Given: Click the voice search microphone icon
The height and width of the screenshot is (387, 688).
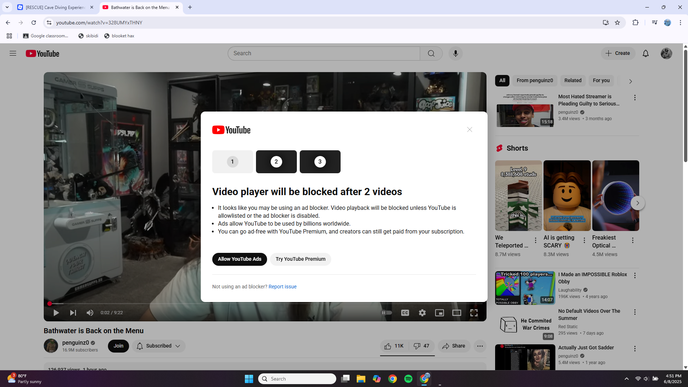Looking at the screenshot, I should point(455,53).
